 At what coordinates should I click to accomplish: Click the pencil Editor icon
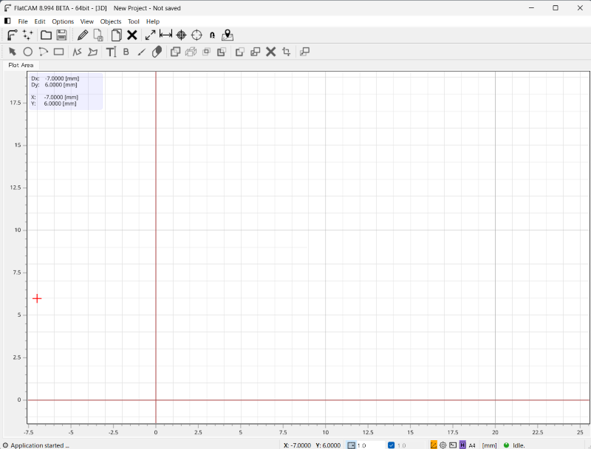click(x=82, y=35)
